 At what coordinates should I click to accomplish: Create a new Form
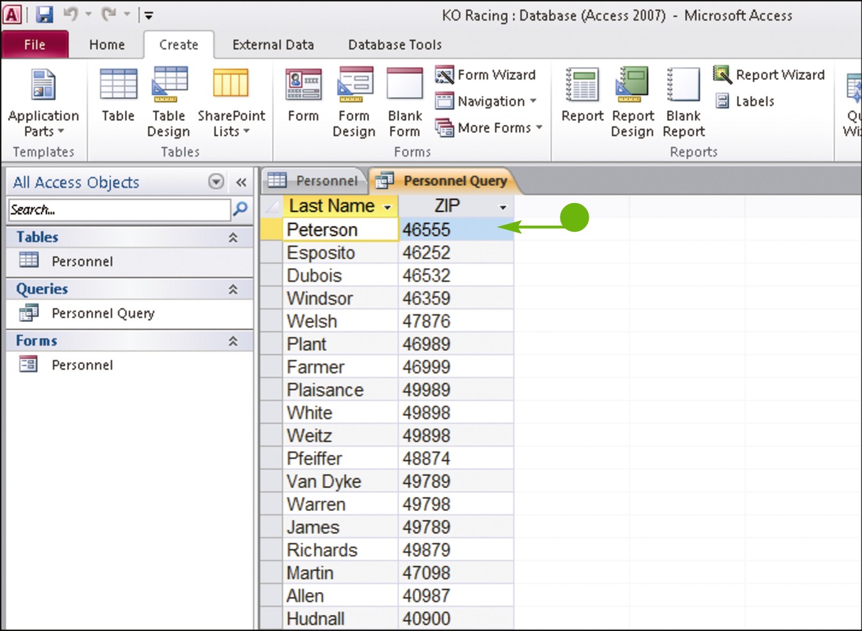tap(303, 96)
